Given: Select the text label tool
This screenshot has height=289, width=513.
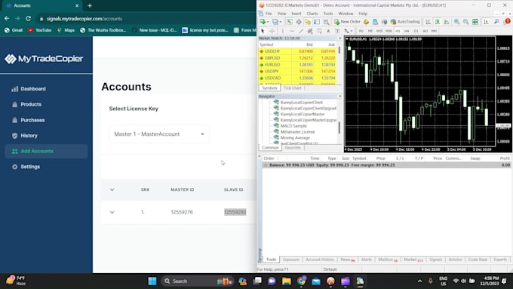Looking at the screenshot, I should 337,31.
